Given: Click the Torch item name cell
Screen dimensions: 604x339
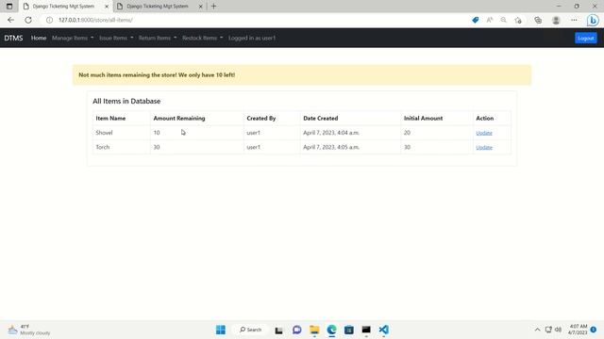Looking at the screenshot, I should point(122,147).
